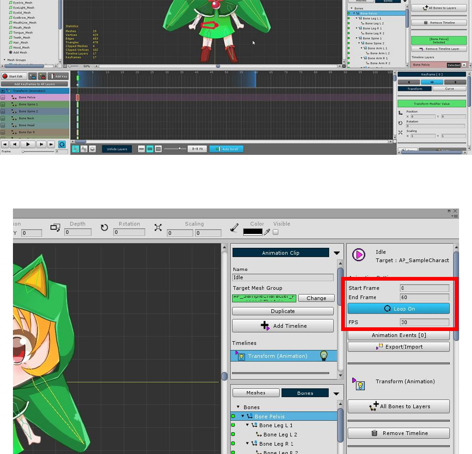The image size is (472, 454).
Task: Collapse the Bones root in the enlarged tree
Action: 238,407
